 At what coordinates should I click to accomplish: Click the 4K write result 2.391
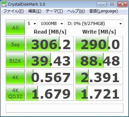tap(99, 77)
